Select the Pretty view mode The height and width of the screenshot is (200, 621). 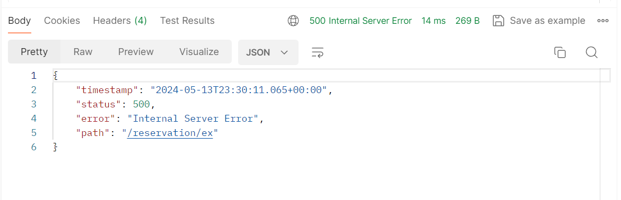[x=34, y=52]
